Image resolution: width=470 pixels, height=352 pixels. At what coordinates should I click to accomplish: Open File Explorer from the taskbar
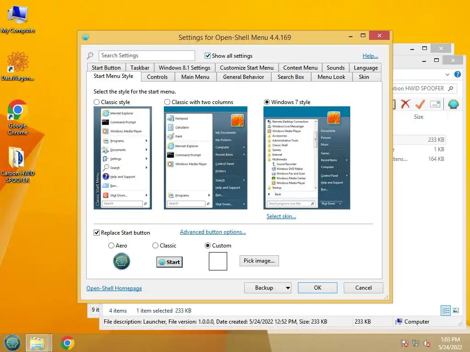click(x=37, y=343)
